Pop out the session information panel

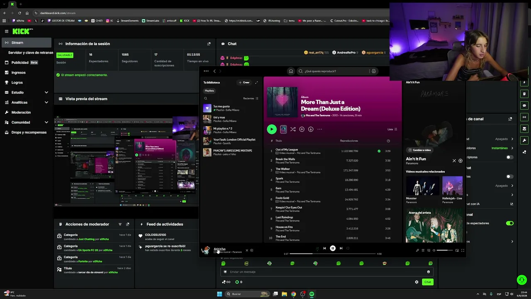(x=209, y=44)
